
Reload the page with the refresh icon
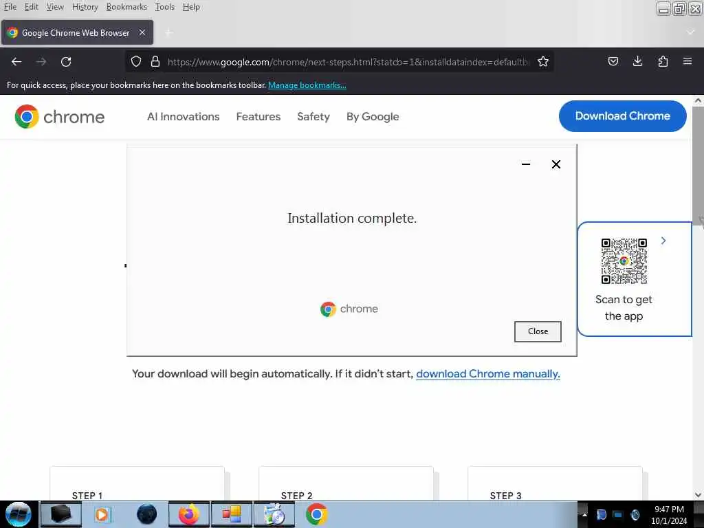(x=66, y=61)
